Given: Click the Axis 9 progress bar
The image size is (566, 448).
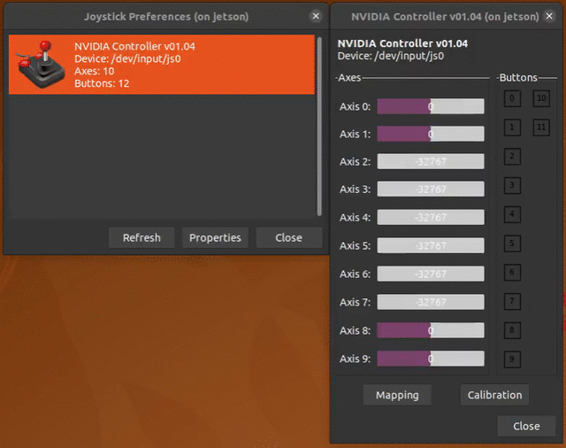Looking at the screenshot, I should (431, 359).
